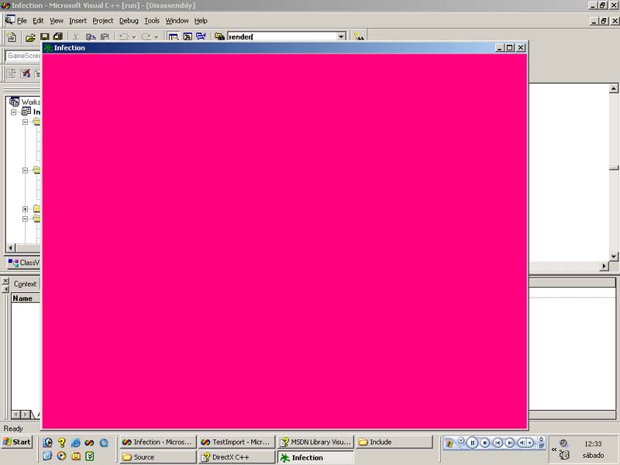Click the Window List toolbar icon
620x465 pixels.
201,36
